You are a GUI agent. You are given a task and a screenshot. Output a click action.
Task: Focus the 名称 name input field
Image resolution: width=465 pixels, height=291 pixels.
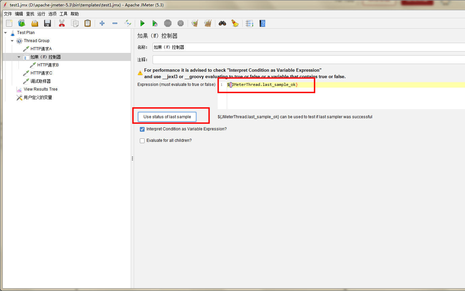click(308, 47)
